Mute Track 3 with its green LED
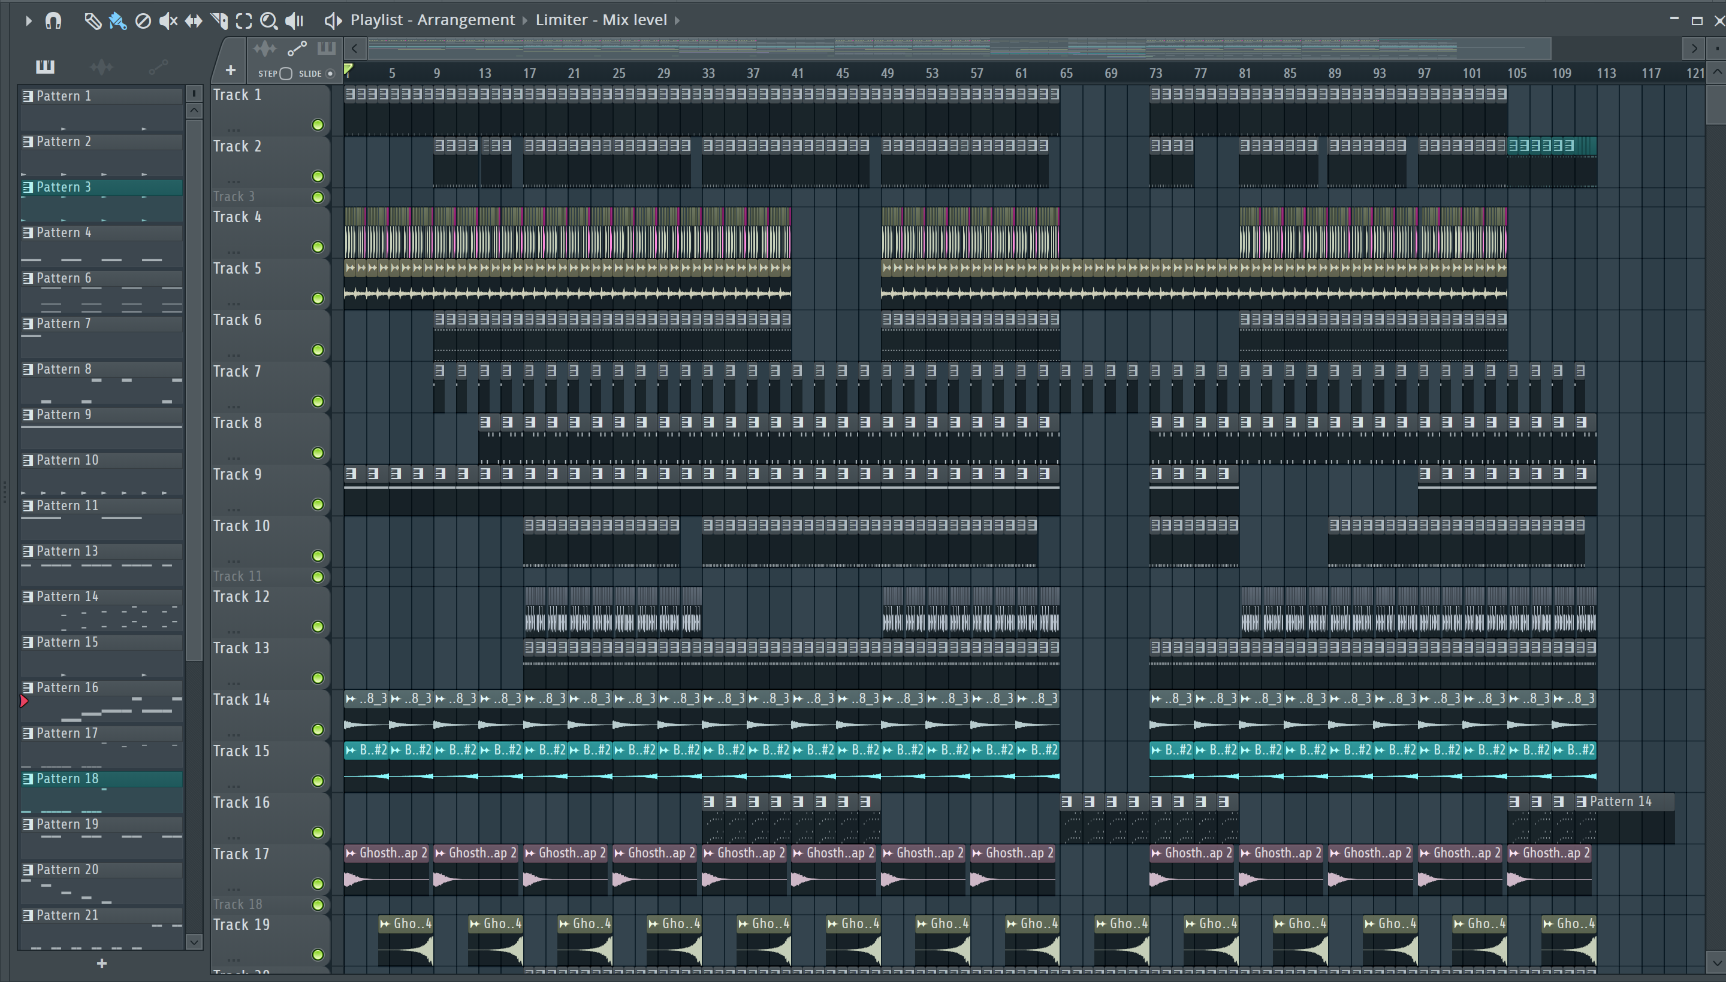Screen dimensions: 1726x982 pyautogui.click(x=318, y=197)
